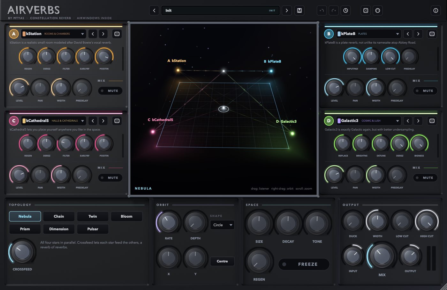The image size is (447, 290).
Task: Click the Crossfeed knob in Topology
Action: pyautogui.click(x=22, y=252)
